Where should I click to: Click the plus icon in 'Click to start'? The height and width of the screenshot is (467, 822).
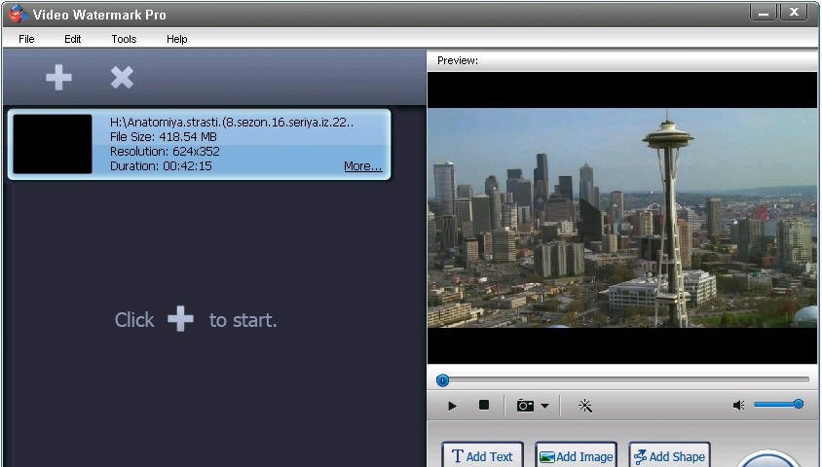[180, 319]
